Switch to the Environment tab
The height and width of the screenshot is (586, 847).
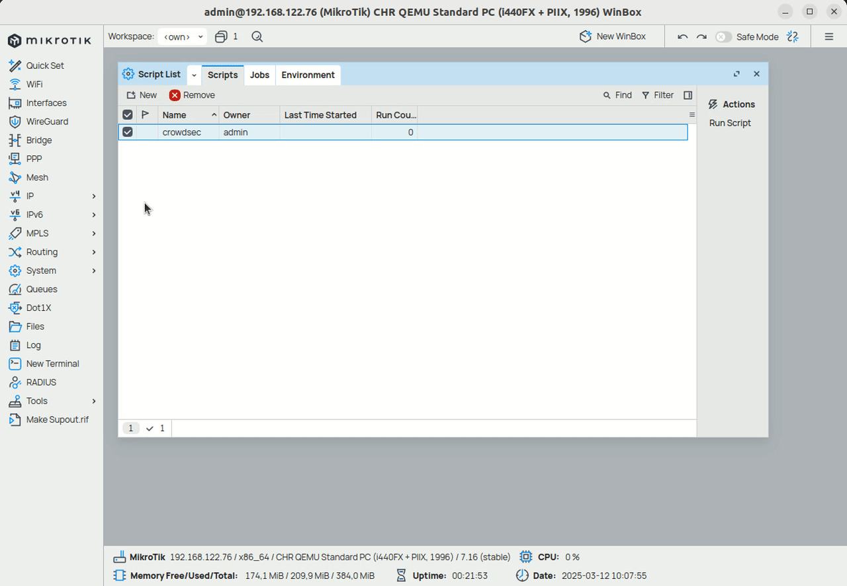point(308,75)
